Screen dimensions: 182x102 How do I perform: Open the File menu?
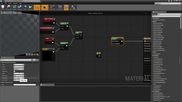tap(2, 3)
